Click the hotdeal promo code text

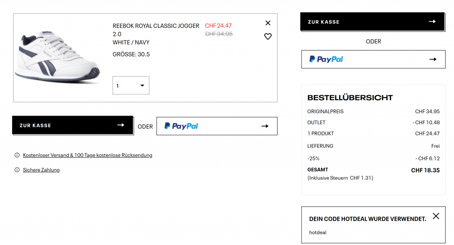pos(318,233)
